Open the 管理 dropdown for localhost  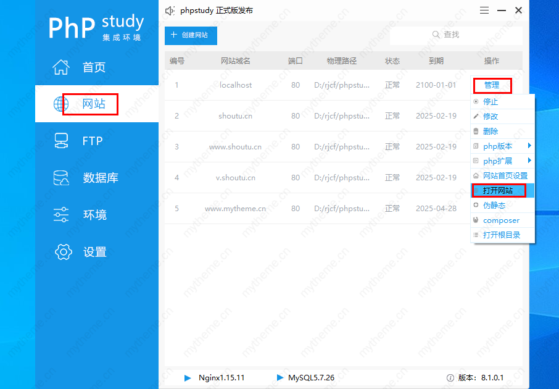[492, 85]
